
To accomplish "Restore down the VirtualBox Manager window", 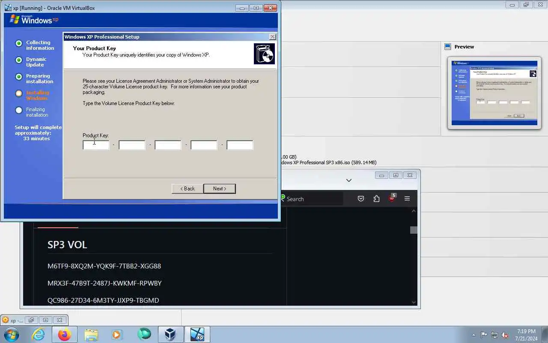I will pyautogui.click(x=526, y=5).
